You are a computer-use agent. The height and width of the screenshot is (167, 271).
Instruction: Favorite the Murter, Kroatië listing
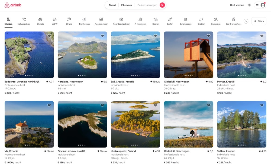[262, 36]
